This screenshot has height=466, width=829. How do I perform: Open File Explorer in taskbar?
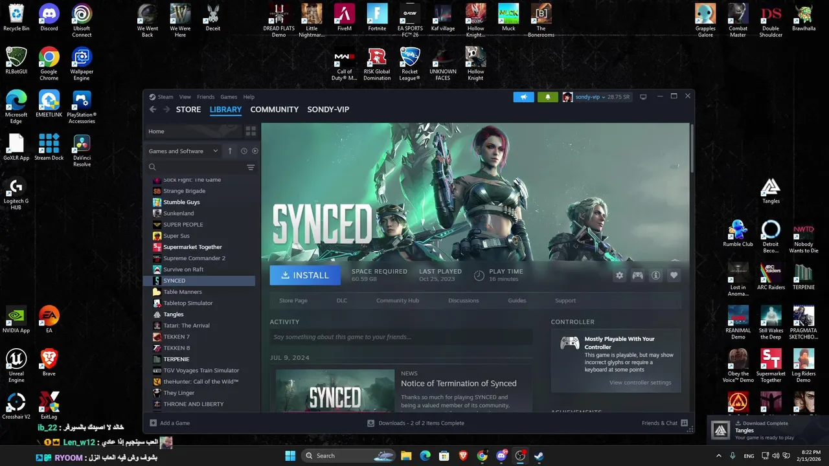[406, 456]
